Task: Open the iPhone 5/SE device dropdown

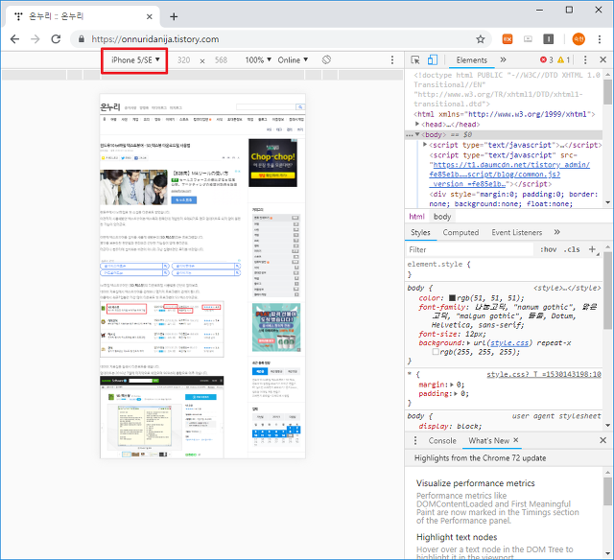Action: pos(135,59)
